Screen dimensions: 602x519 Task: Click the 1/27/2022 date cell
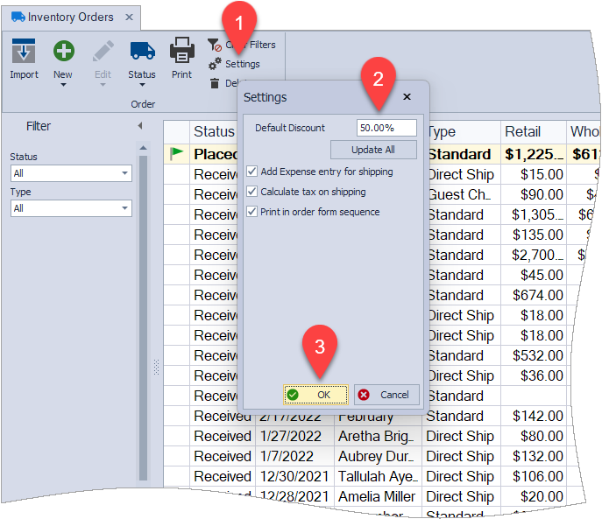tap(294, 436)
